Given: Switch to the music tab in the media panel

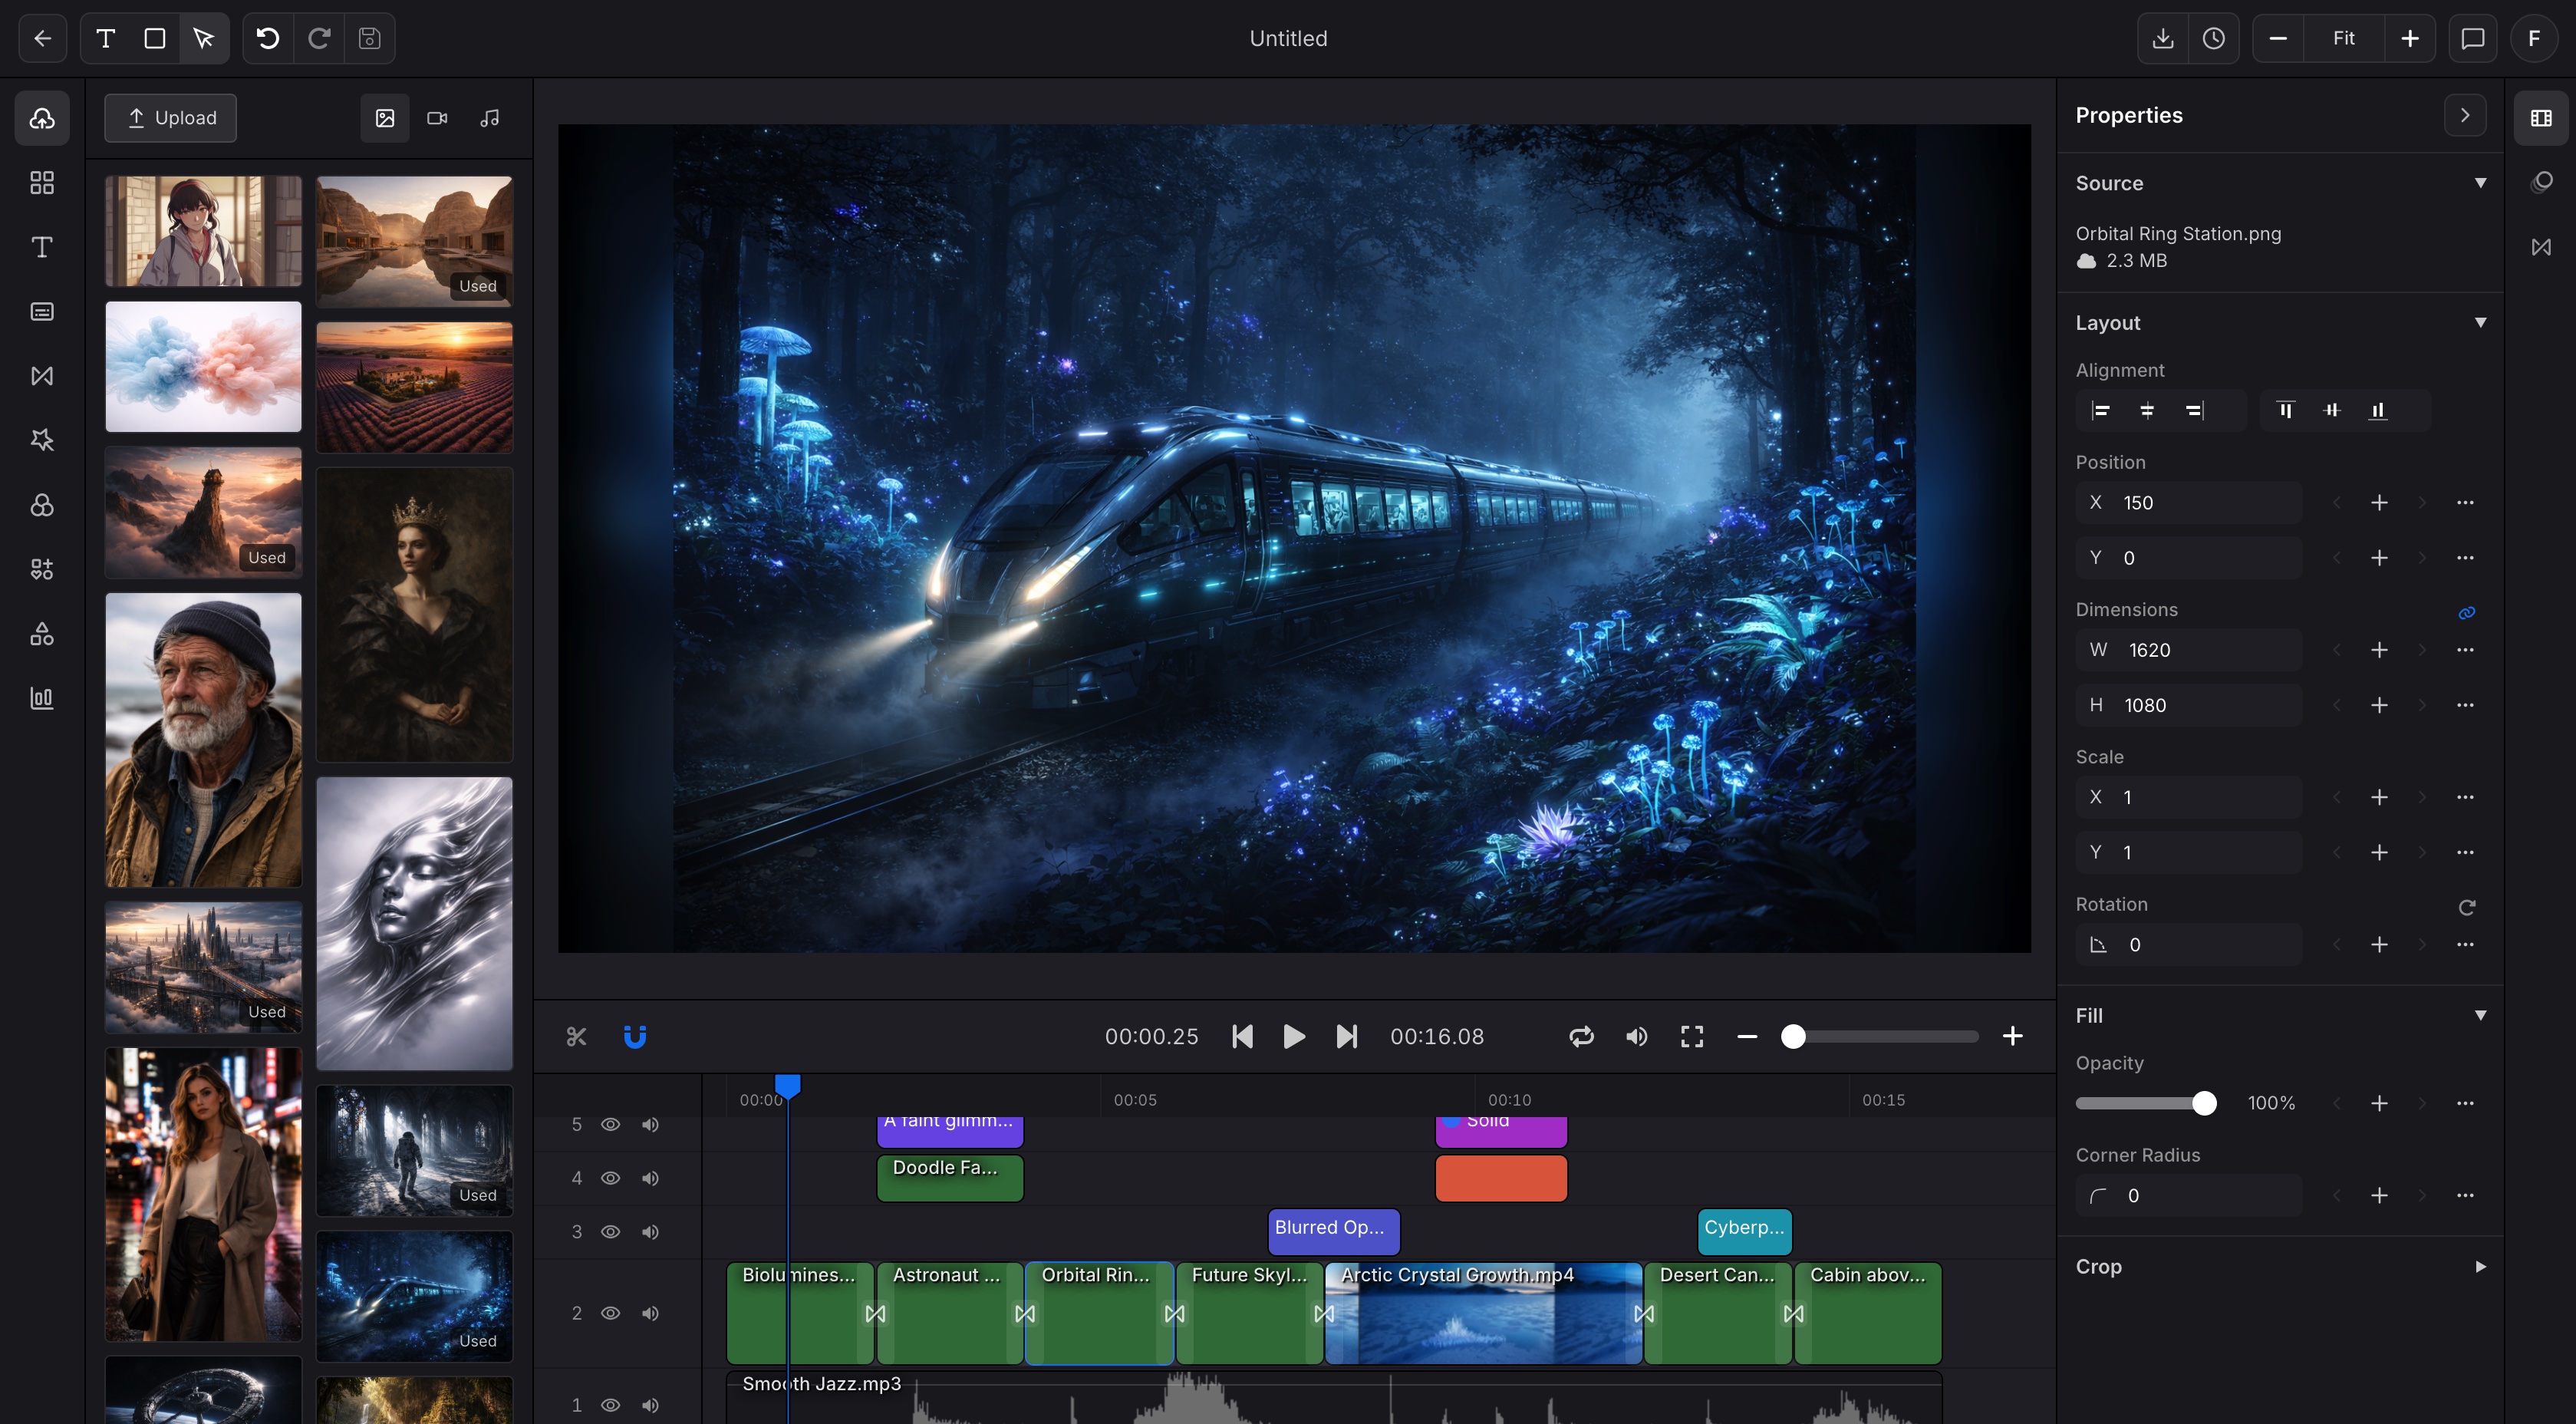Looking at the screenshot, I should (488, 117).
